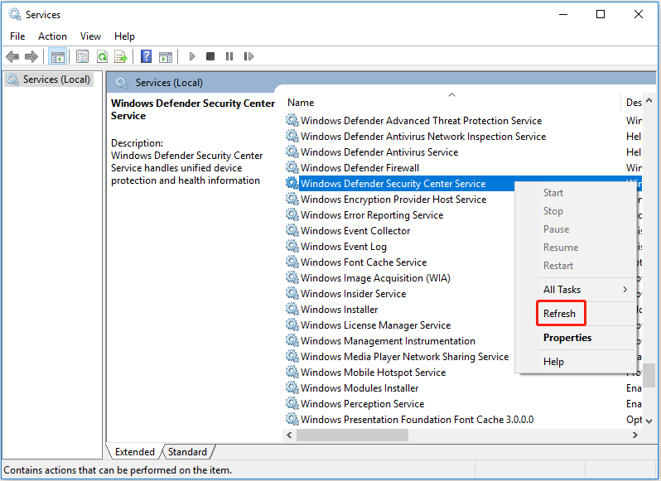
Task: Select Windows Perception Service row
Action: 362,403
